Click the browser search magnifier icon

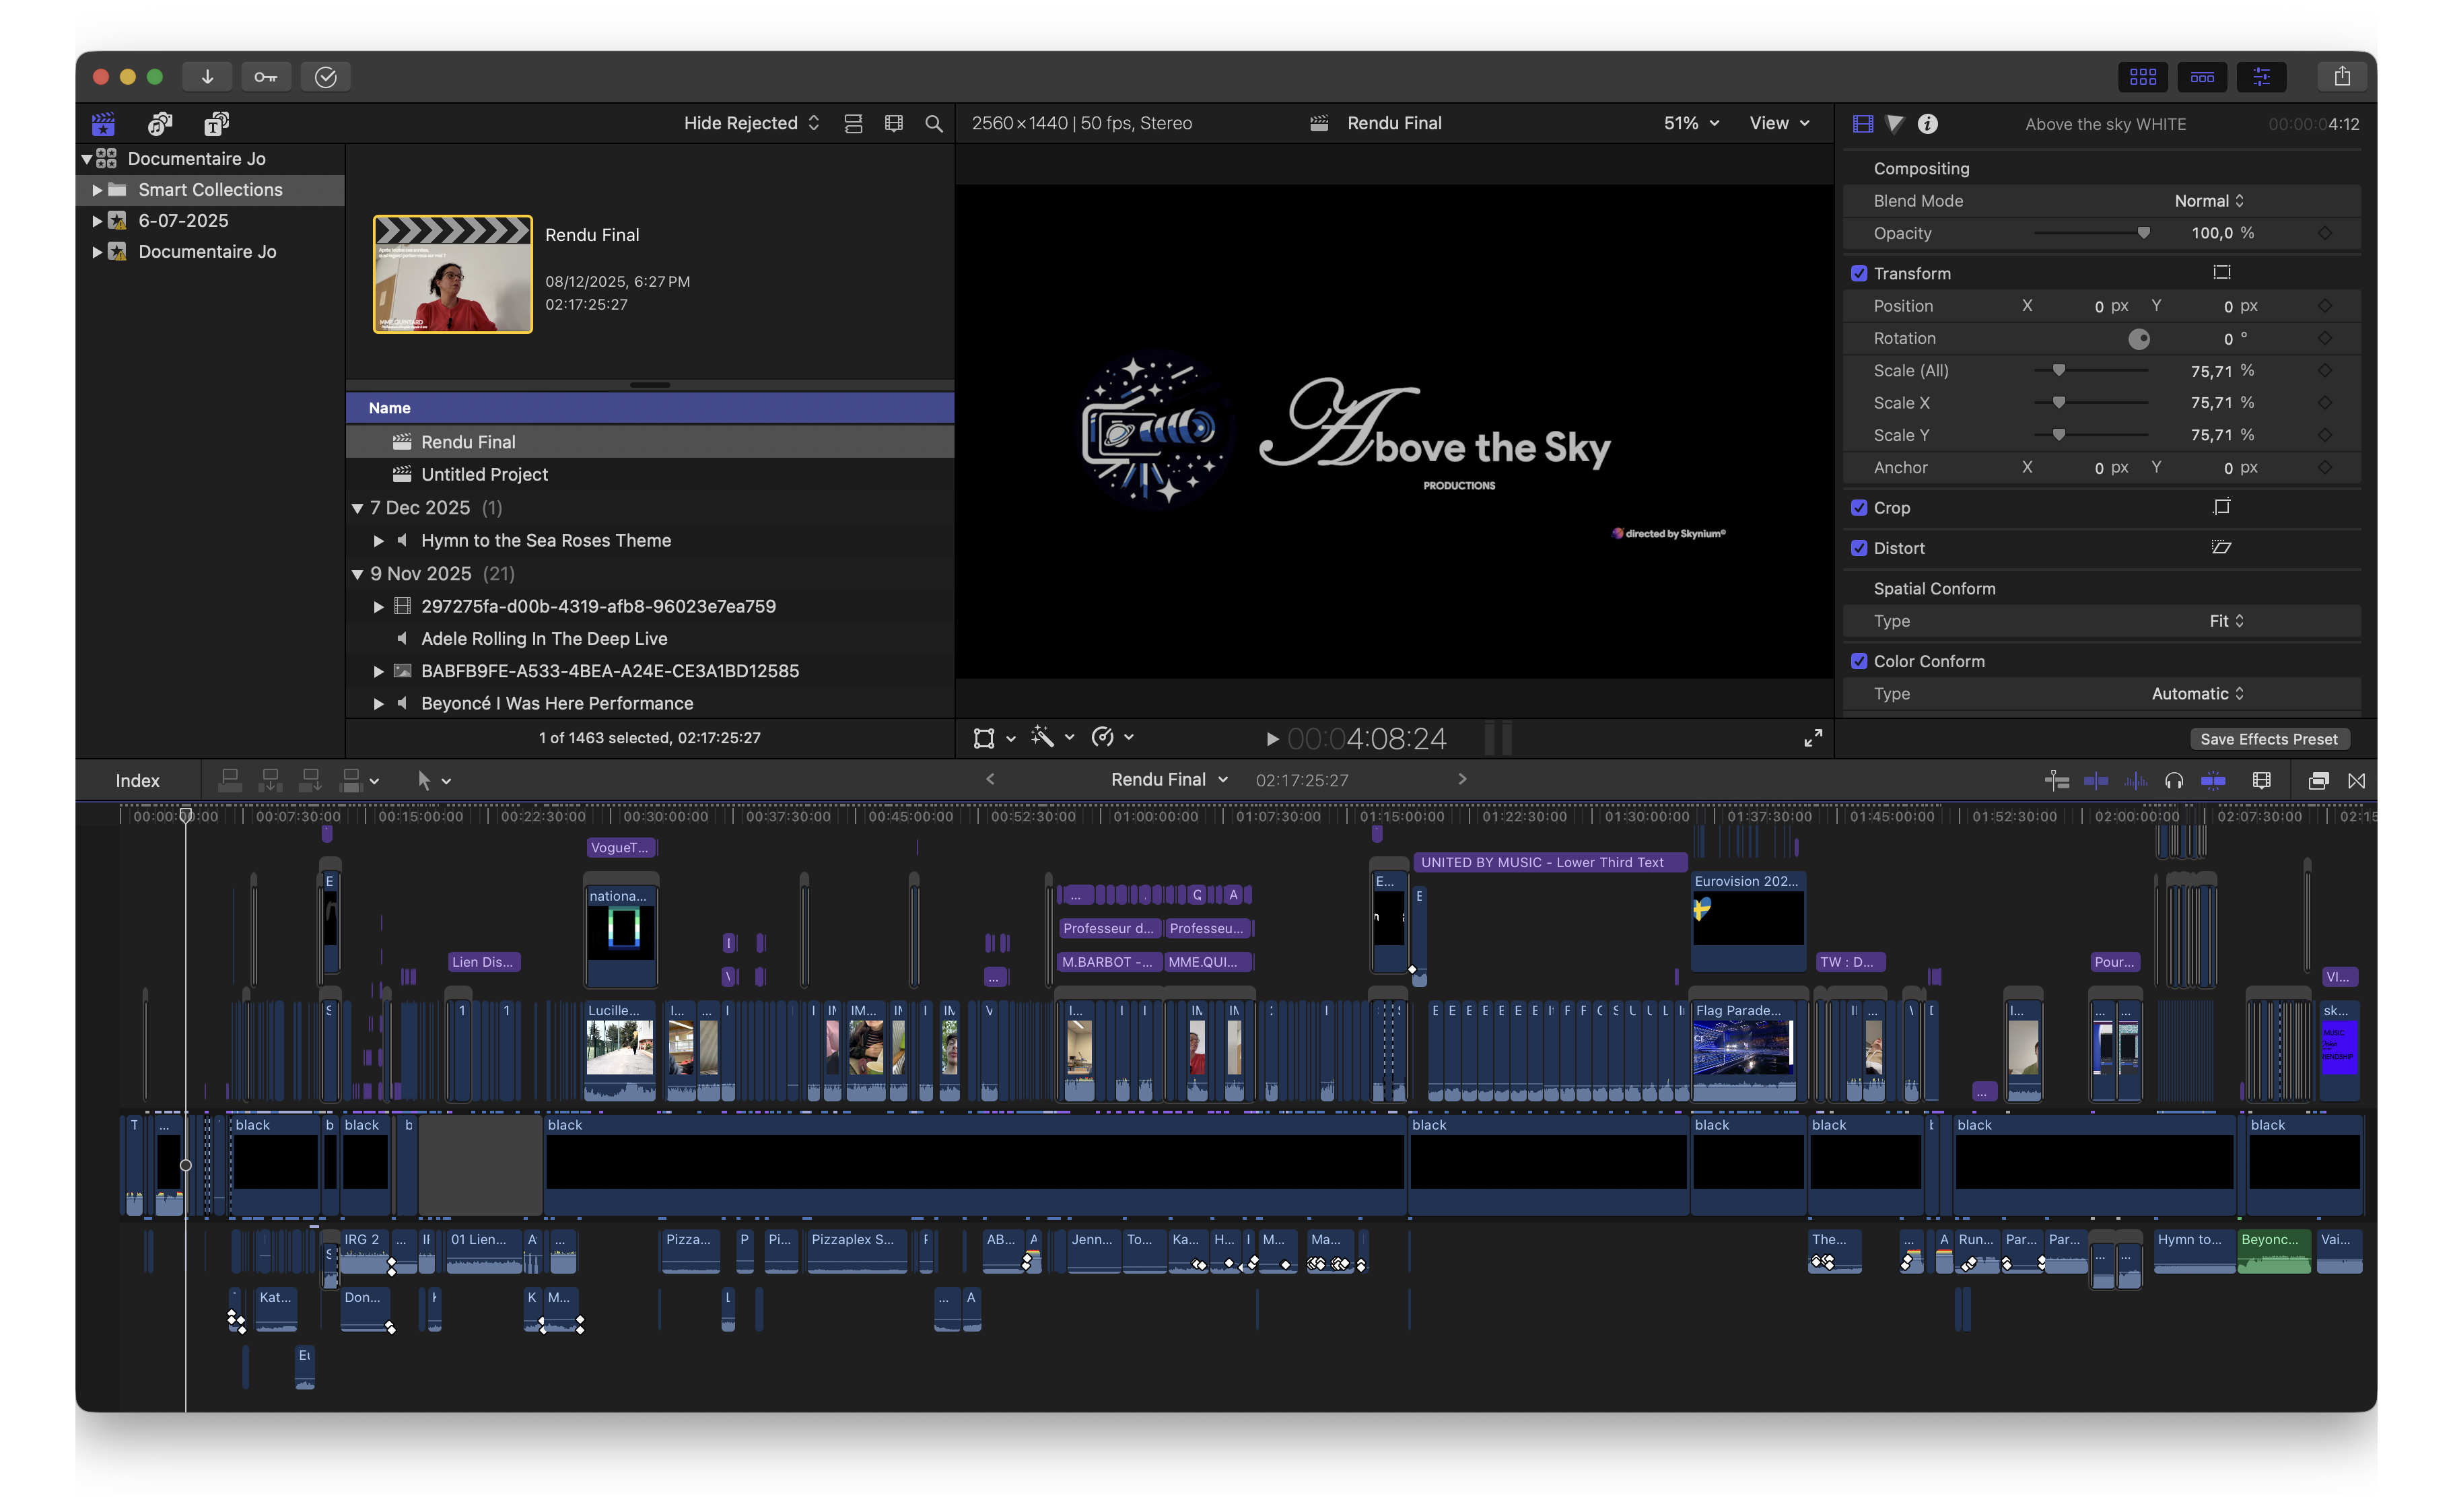934,123
